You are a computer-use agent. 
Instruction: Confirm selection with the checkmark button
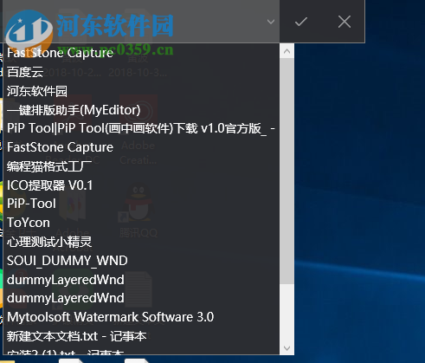pyautogui.click(x=301, y=22)
